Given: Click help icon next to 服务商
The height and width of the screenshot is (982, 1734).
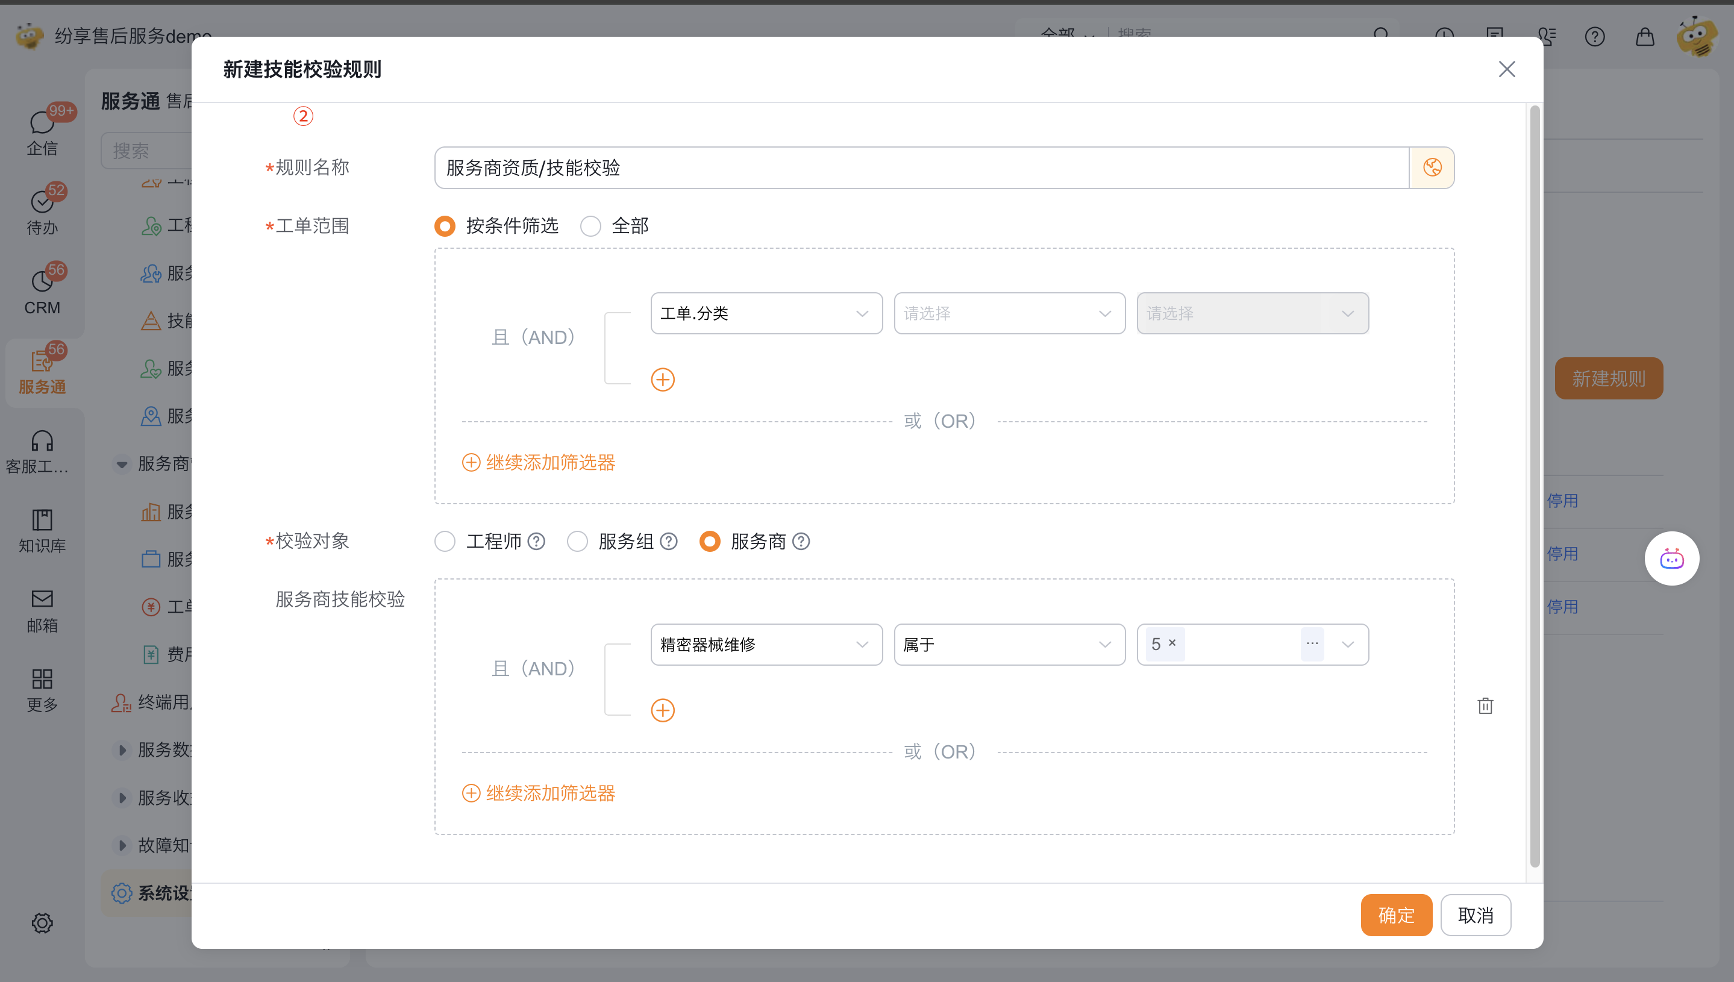Looking at the screenshot, I should point(801,541).
